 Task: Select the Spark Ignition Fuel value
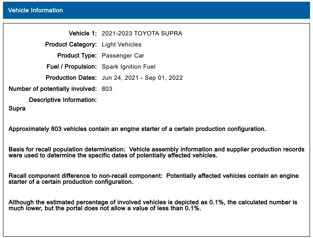[x=128, y=67]
